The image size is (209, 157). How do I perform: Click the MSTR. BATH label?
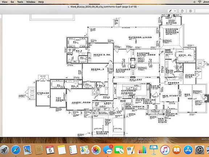coord(169,71)
